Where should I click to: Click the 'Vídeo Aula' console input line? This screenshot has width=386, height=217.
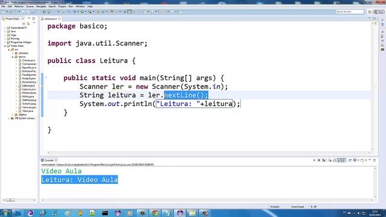62,171
